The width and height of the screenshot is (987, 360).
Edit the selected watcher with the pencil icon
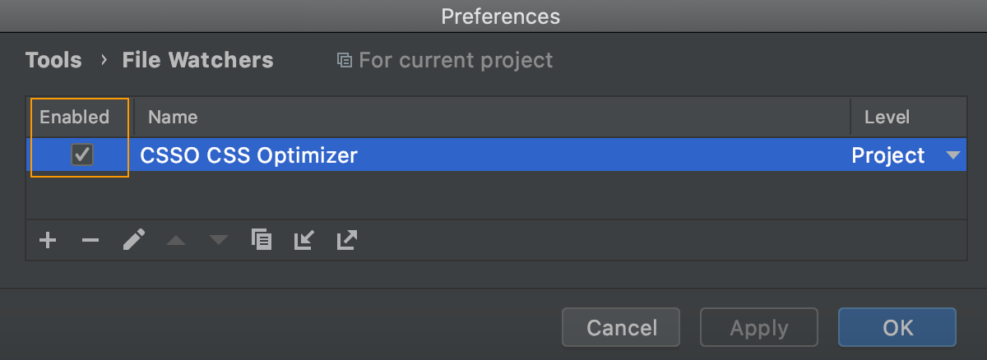point(134,240)
